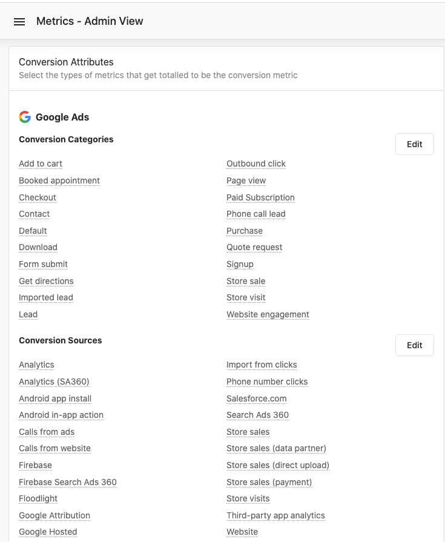The image size is (445, 542).
Task: Click Edit next to Conversion Sources
Action: point(414,345)
